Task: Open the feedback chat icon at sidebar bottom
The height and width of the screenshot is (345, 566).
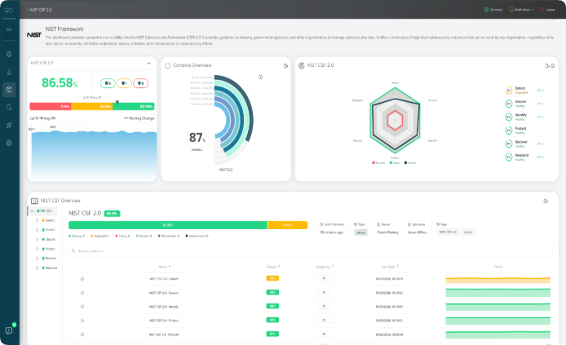Action: coord(9,330)
